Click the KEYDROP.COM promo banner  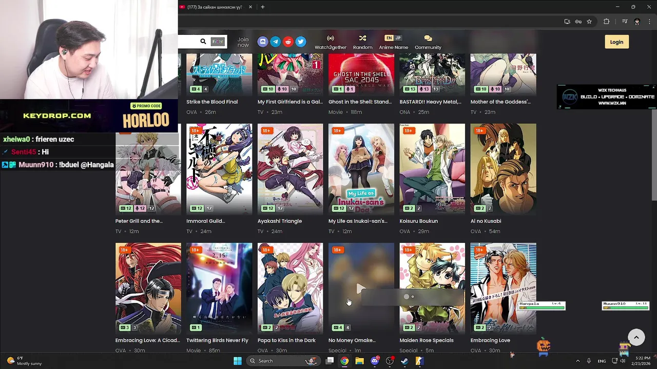(x=89, y=116)
